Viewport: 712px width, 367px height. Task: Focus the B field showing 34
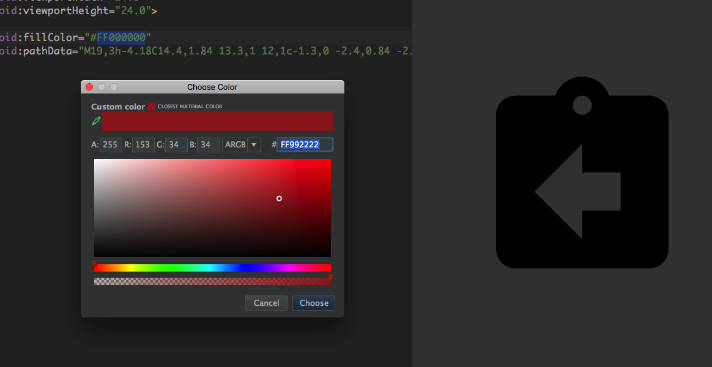click(x=209, y=145)
